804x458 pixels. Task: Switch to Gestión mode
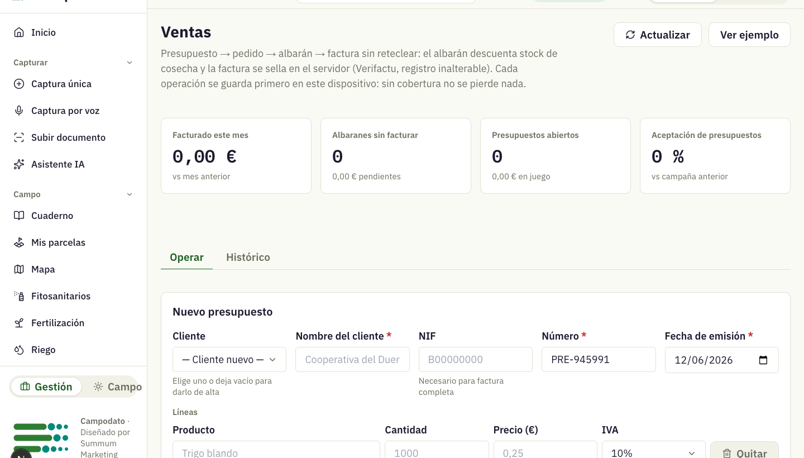pyautogui.click(x=46, y=387)
